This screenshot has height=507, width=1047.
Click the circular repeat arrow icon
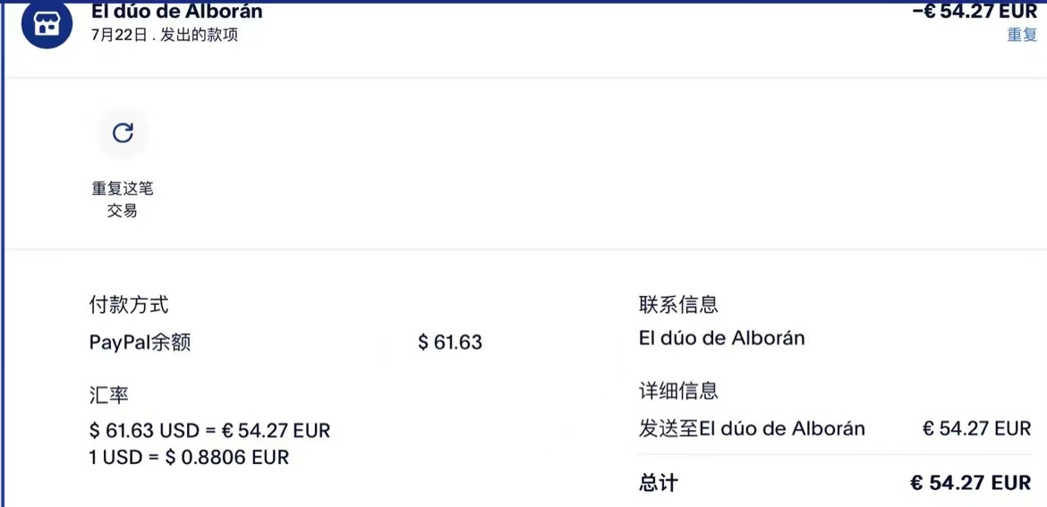[x=123, y=133]
